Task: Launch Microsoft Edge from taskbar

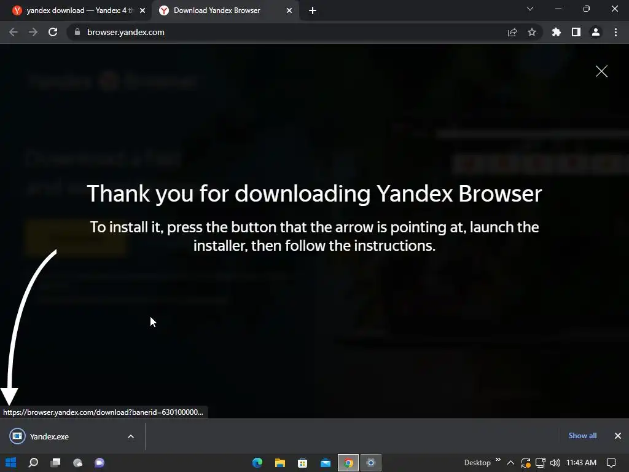Action: (x=257, y=463)
